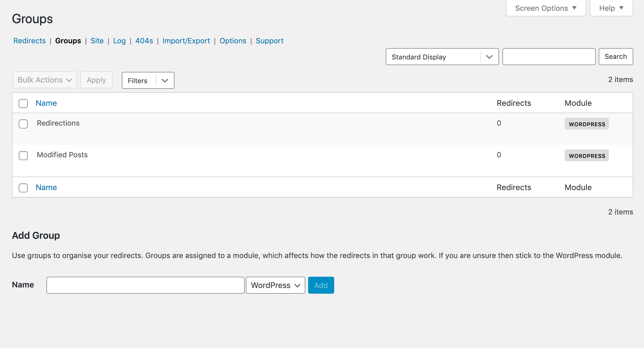View the 404s tab

(x=144, y=41)
